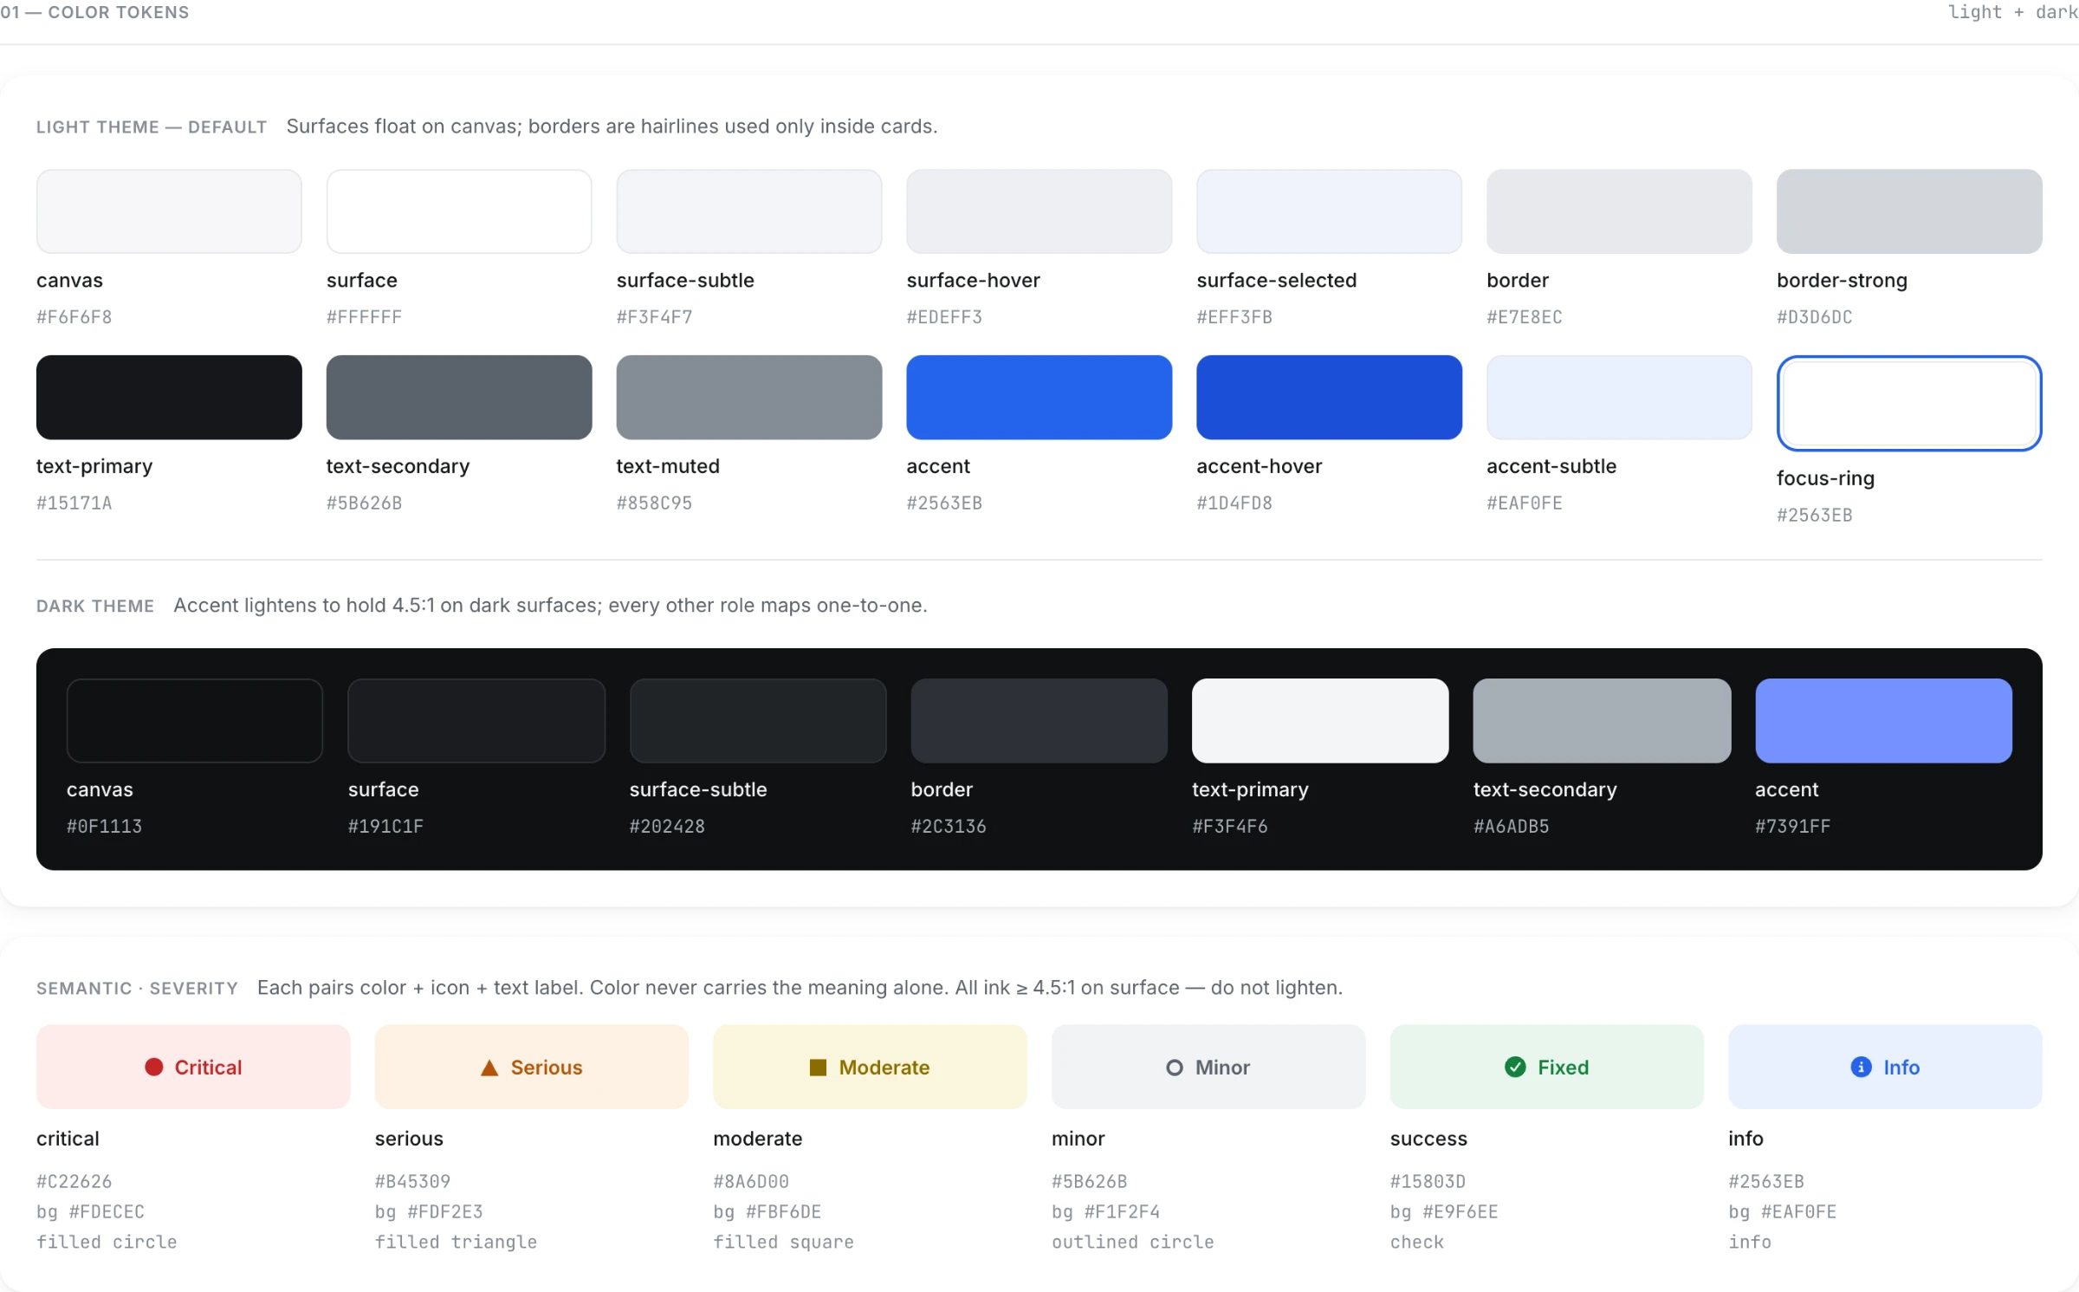Image resolution: width=2079 pixels, height=1292 pixels.
Task: Click the 'DARK THEME' section label
Action: click(x=95, y=606)
